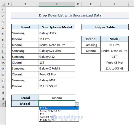Select Brand cell "Xiaomi" in row 6
134x125 pixels.
[25, 39]
